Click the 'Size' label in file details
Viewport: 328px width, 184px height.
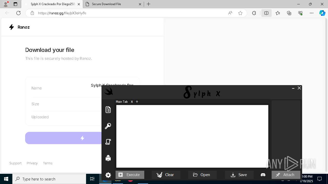coord(35,104)
